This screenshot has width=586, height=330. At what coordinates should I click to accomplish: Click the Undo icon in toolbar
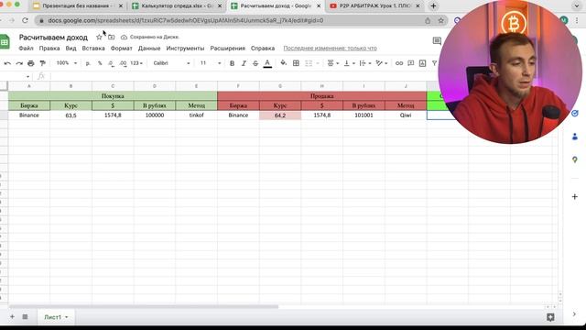pos(7,63)
